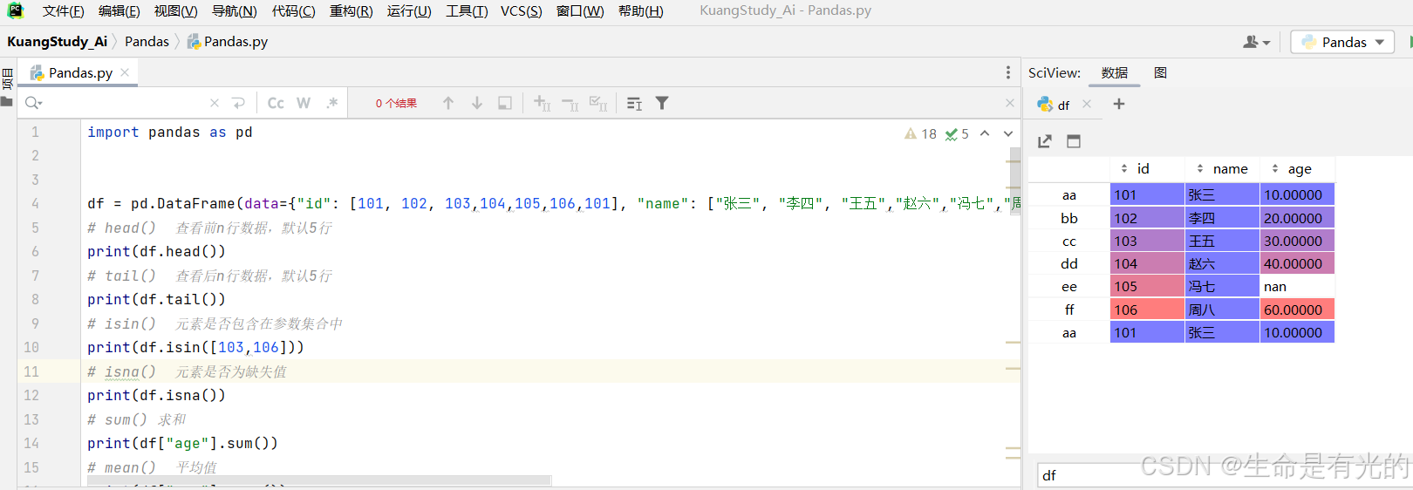Click row label bb in data table
Screen dimensions: 1413x490
point(1068,218)
